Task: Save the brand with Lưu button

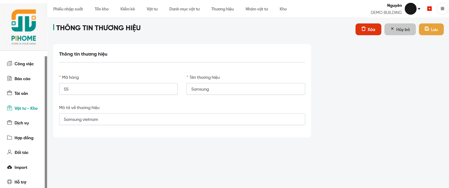Action: click(x=431, y=29)
